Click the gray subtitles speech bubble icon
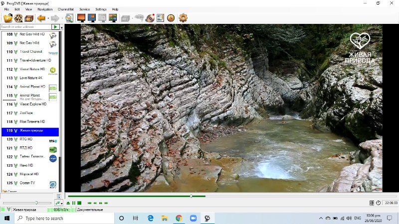Viewport: 399px width, 224px height. click(139, 18)
